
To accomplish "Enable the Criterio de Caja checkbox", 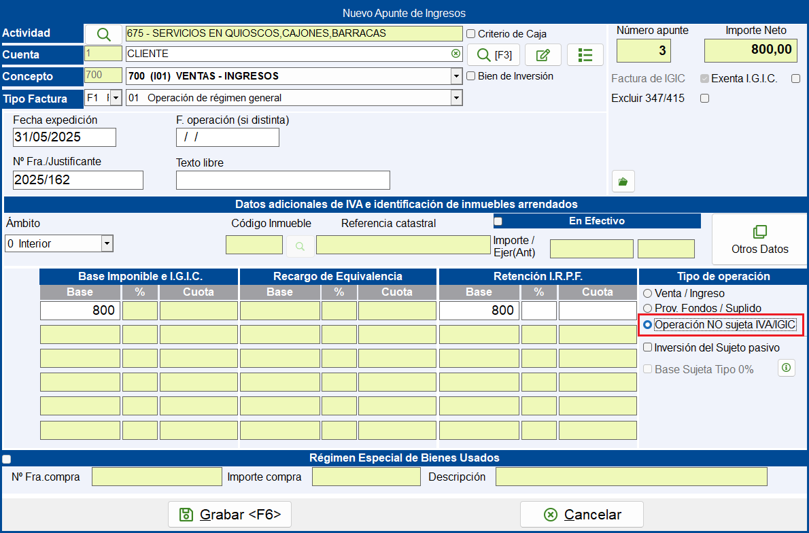I will point(470,34).
